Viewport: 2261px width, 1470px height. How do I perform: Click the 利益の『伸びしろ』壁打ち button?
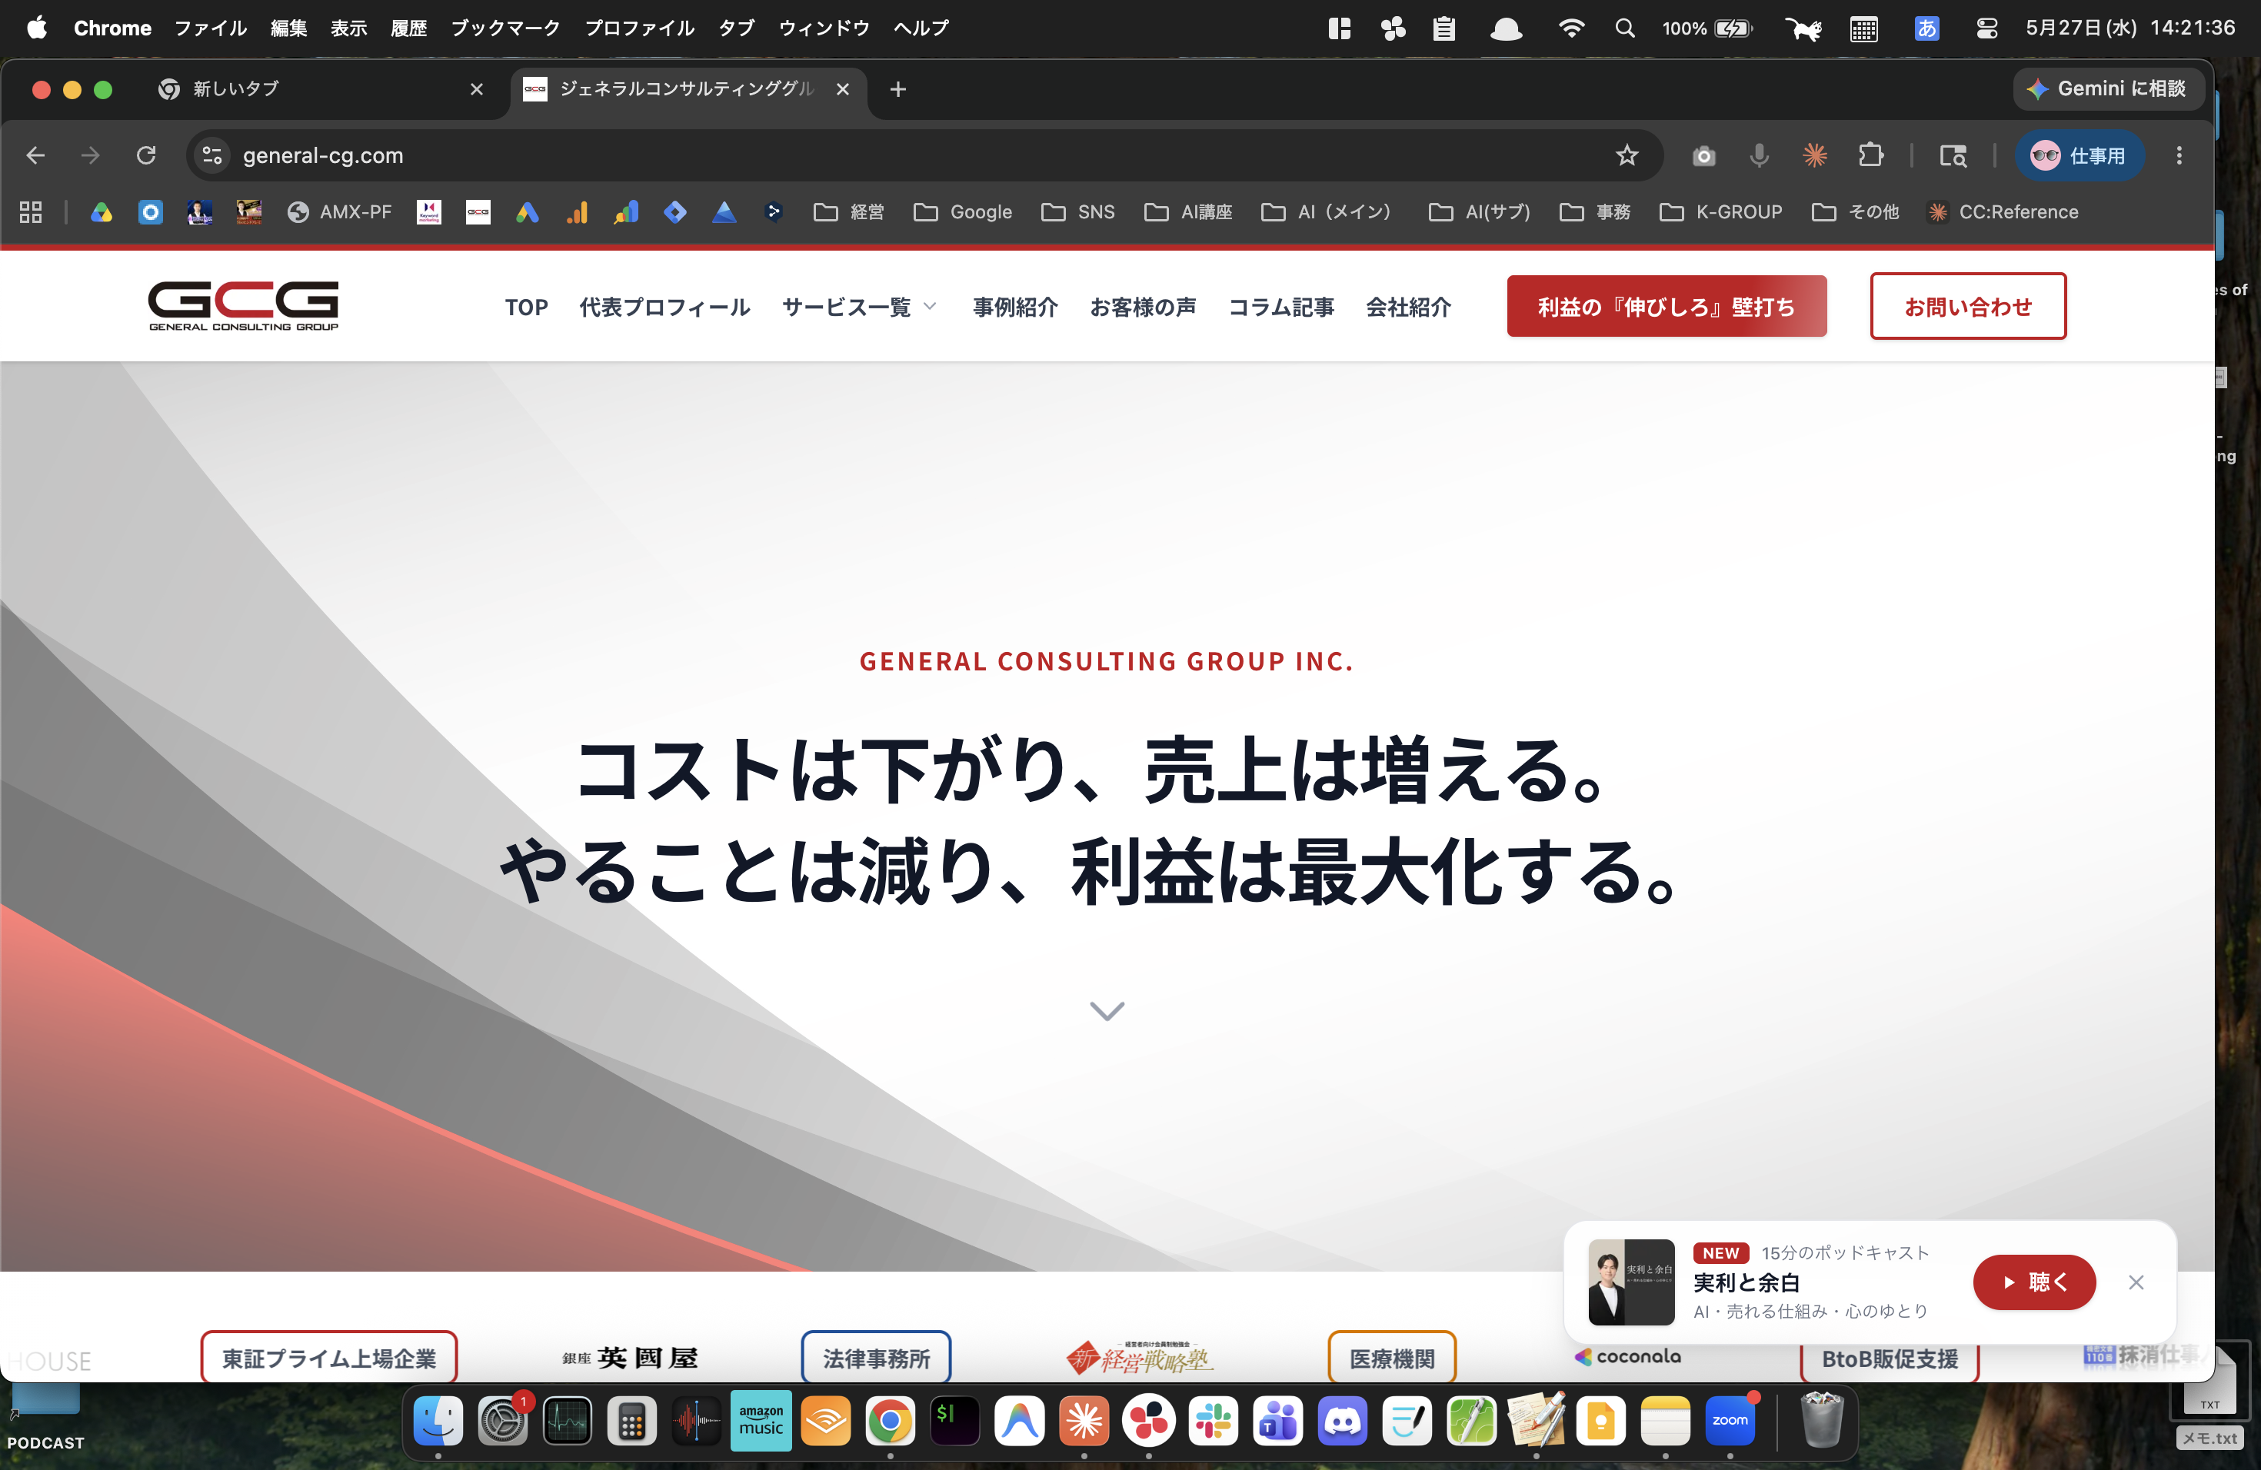coord(1667,306)
